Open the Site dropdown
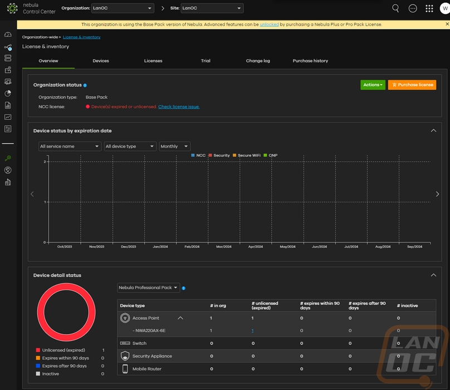The image size is (450, 390). pos(212,8)
